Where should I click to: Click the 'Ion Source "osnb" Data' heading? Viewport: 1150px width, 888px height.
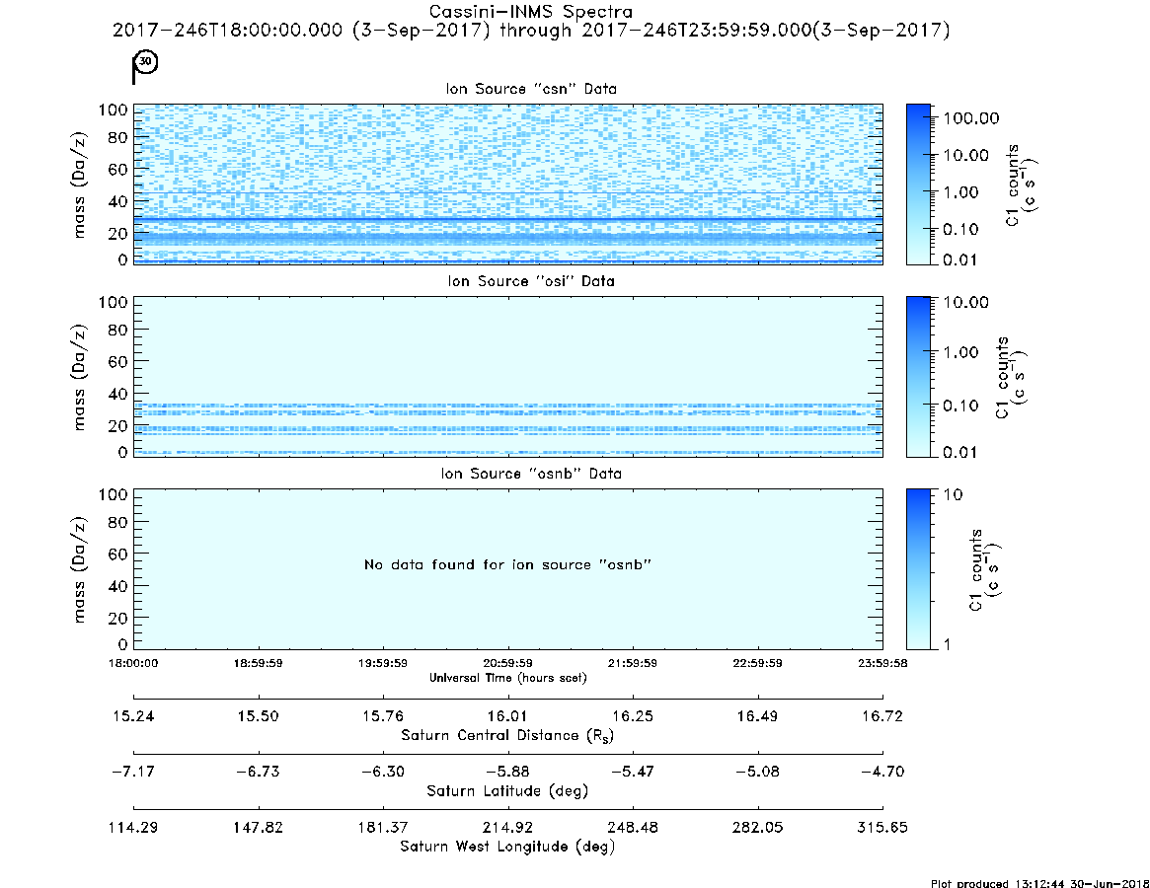point(531,473)
